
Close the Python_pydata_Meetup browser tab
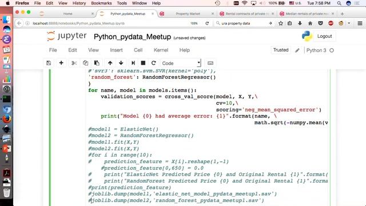[153, 14]
